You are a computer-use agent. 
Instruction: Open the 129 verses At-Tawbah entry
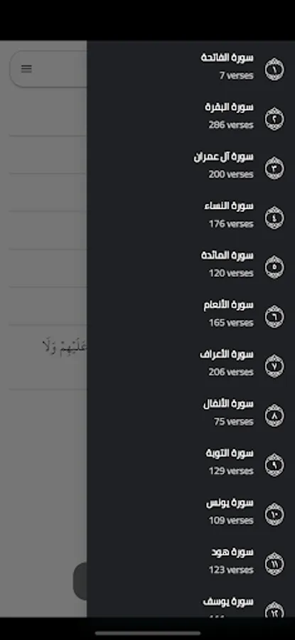tap(191, 462)
